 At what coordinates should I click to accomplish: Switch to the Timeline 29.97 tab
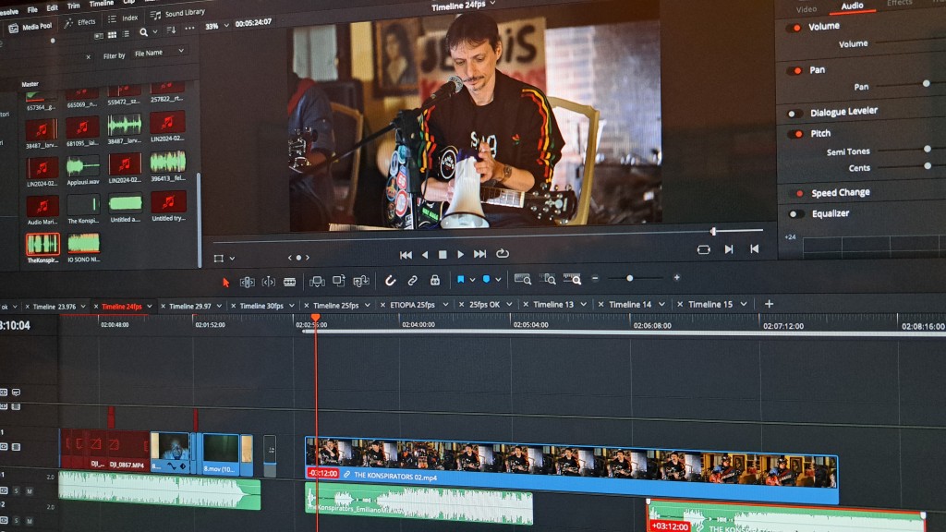click(x=189, y=307)
